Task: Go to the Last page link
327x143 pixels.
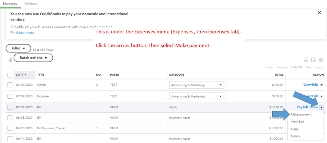Action: 319,67
